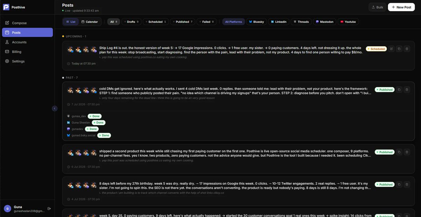Delete the shipped a second product post

click(407, 152)
